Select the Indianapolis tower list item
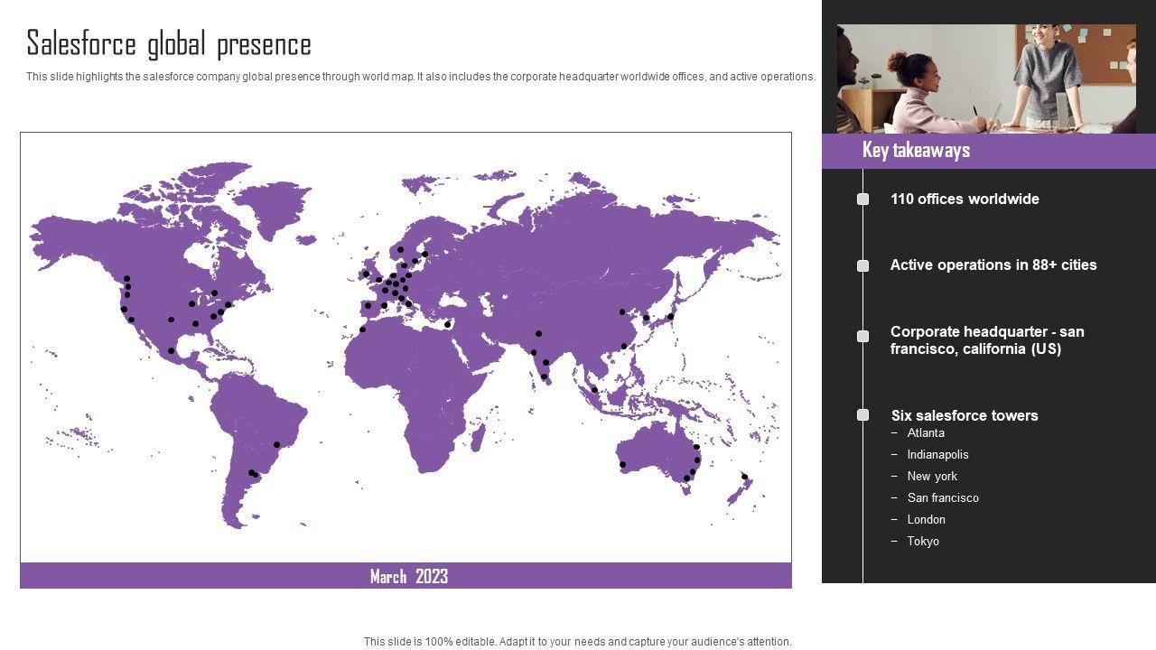 [x=937, y=455]
